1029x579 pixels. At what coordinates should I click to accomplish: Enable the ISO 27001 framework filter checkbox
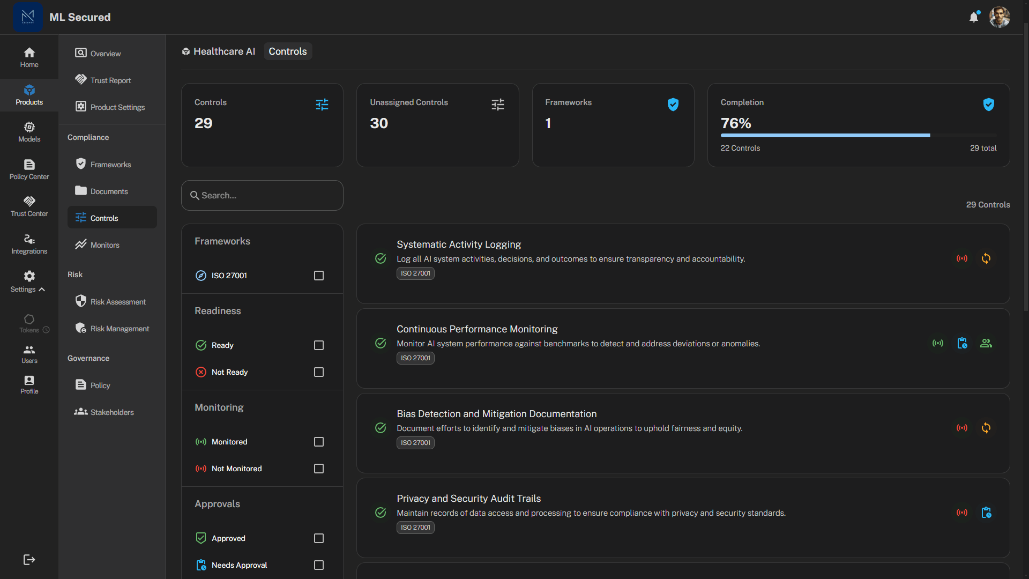click(319, 276)
